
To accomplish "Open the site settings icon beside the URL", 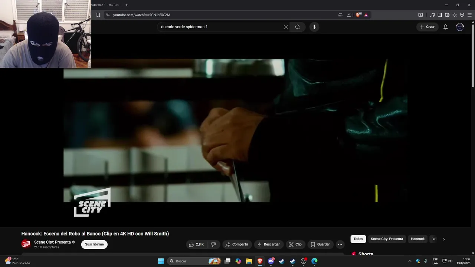I will click(x=108, y=15).
